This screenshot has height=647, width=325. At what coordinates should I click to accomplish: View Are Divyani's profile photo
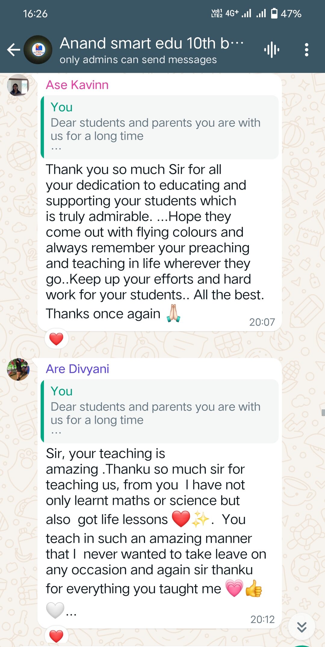pos(18,369)
